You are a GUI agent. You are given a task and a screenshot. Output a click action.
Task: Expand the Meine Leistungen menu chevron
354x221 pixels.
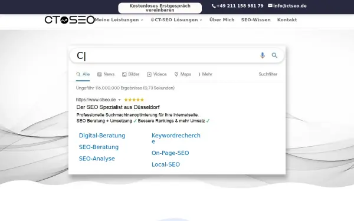point(142,20)
